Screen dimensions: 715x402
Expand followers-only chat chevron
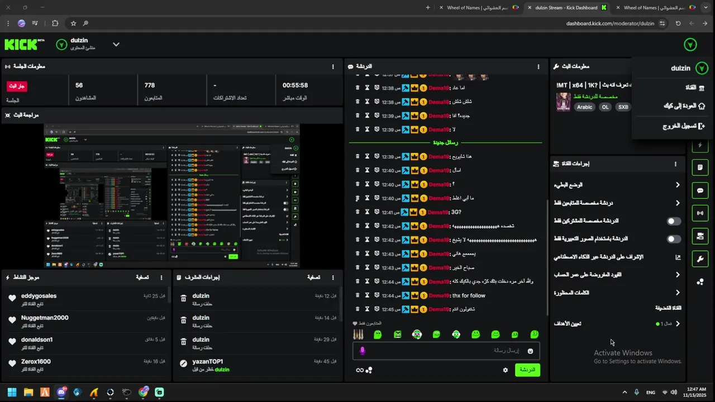click(x=678, y=203)
